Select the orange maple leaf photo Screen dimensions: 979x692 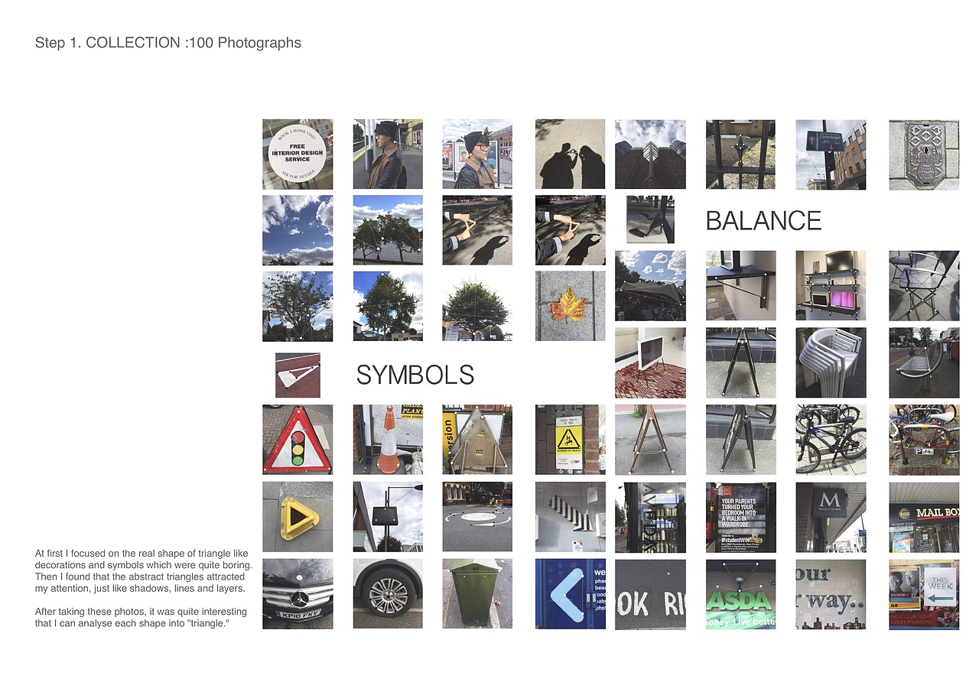tap(571, 306)
